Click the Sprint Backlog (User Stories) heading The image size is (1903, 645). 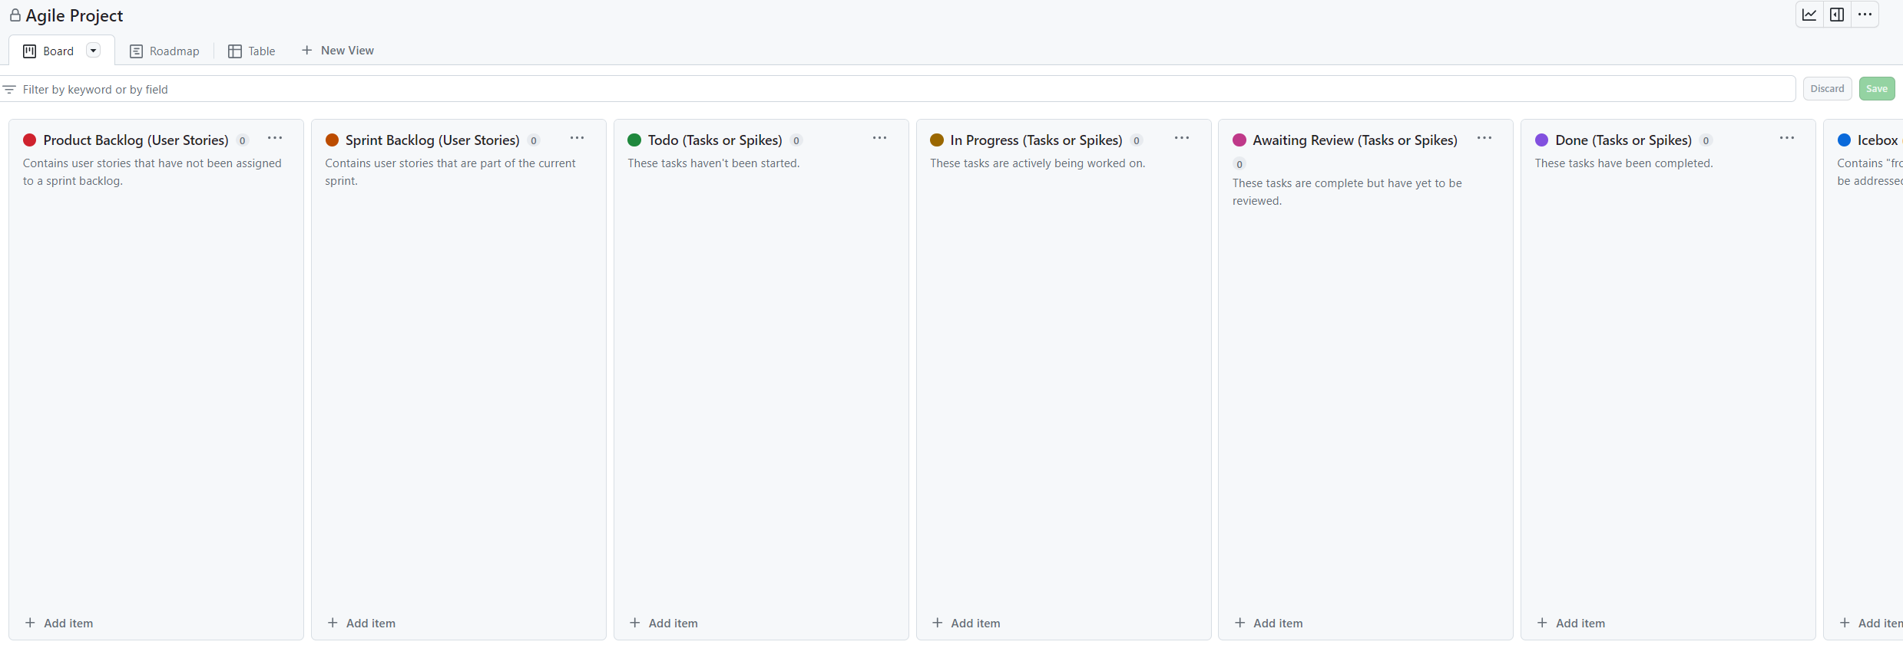coord(432,140)
